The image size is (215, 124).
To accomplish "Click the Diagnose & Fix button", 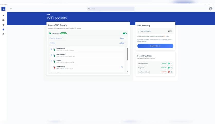I will pyautogui.click(x=155, y=46).
